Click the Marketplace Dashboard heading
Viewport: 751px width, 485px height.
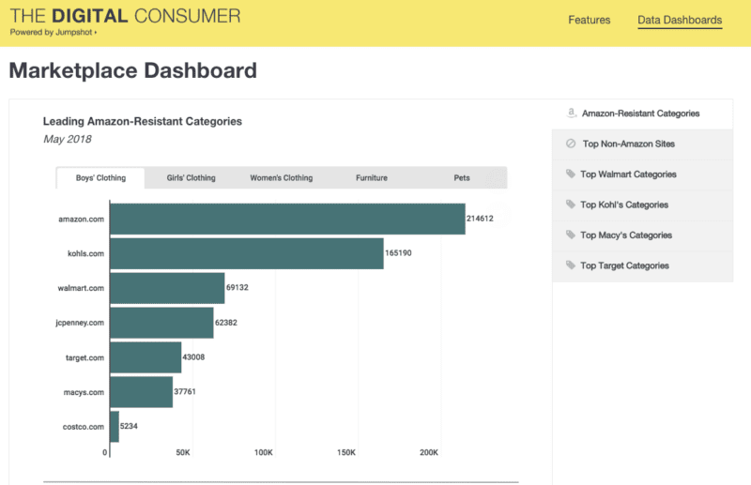(x=133, y=70)
